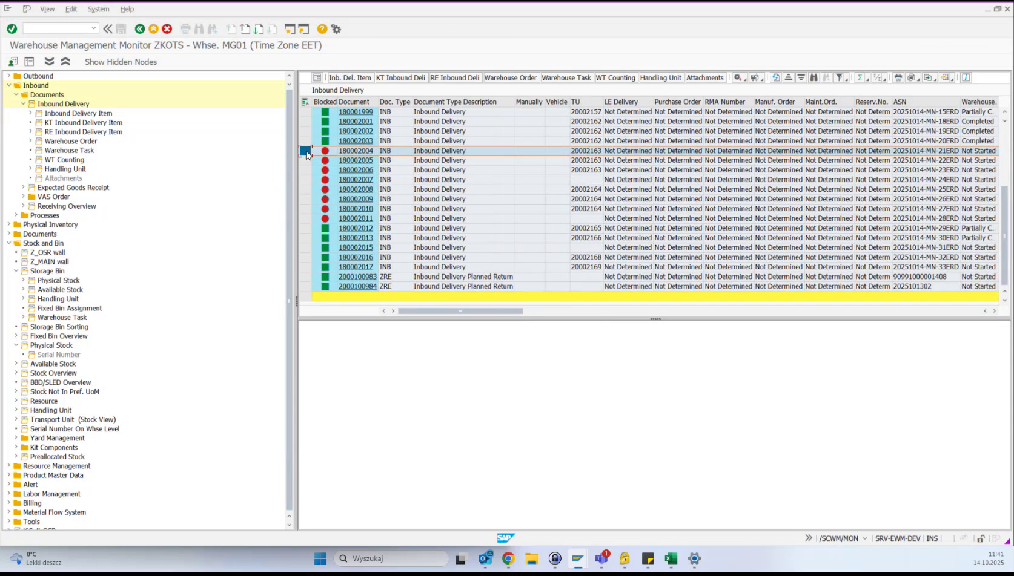Click the Print icon in the list toolbar
The image size is (1014, 576).
pyautogui.click(x=898, y=77)
